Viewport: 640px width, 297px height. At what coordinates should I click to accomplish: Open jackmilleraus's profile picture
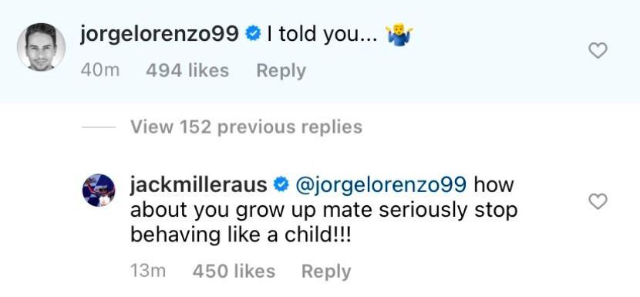pos(99,190)
